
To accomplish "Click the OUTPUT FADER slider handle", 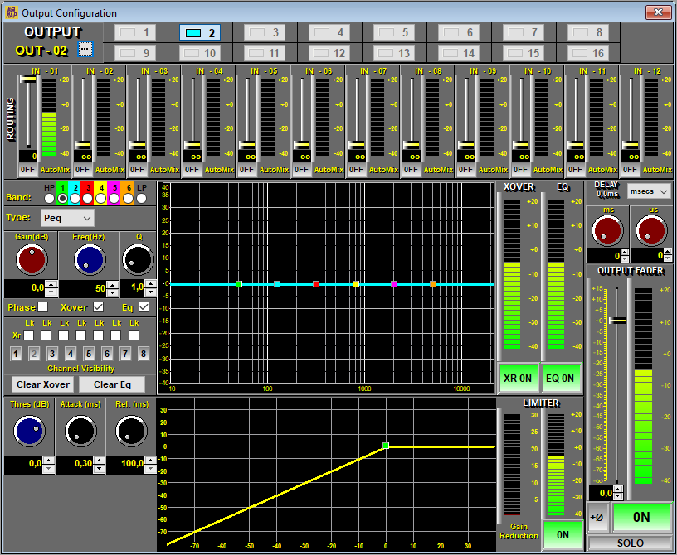I will pyautogui.click(x=616, y=321).
